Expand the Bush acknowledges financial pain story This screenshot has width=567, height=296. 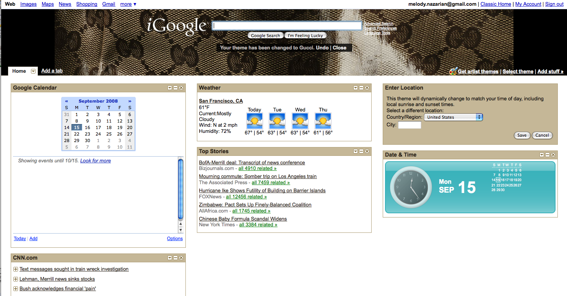point(16,289)
